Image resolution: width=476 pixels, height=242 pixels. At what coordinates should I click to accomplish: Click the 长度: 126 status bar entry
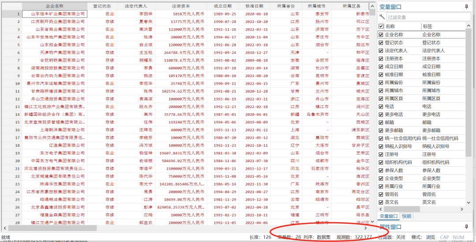(260, 237)
